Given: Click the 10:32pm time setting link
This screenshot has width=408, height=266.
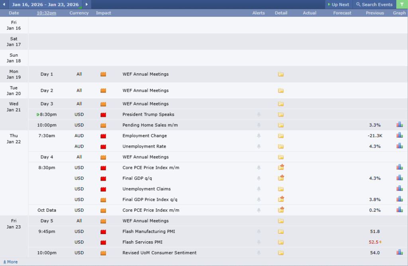Looking at the screenshot, I should click(x=46, y=13).
